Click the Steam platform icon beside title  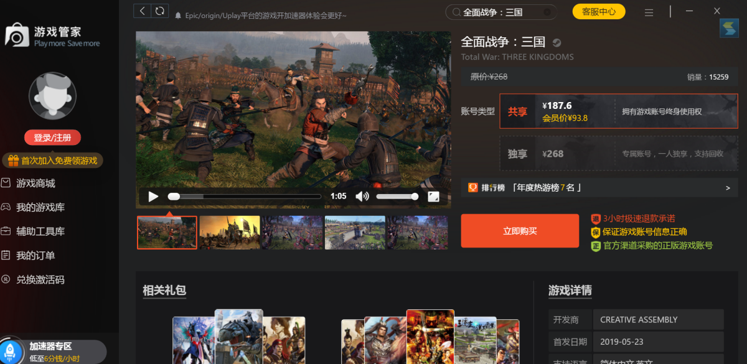(556, 43)
